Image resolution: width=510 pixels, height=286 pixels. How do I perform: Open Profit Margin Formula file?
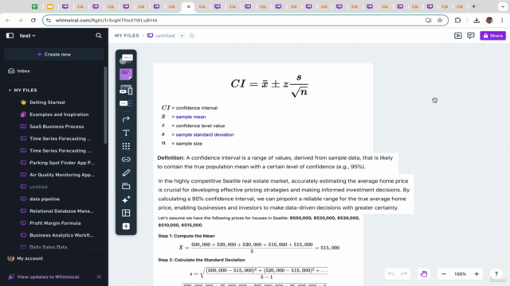click(55, 223)
